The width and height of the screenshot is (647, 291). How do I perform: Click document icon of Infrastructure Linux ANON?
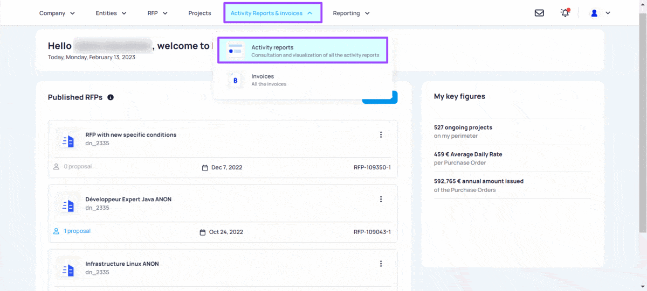tap(68, 270)
